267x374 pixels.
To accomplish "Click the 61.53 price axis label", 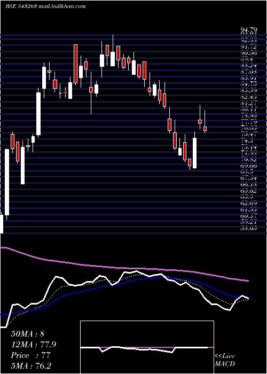I will tap(249, 209).
